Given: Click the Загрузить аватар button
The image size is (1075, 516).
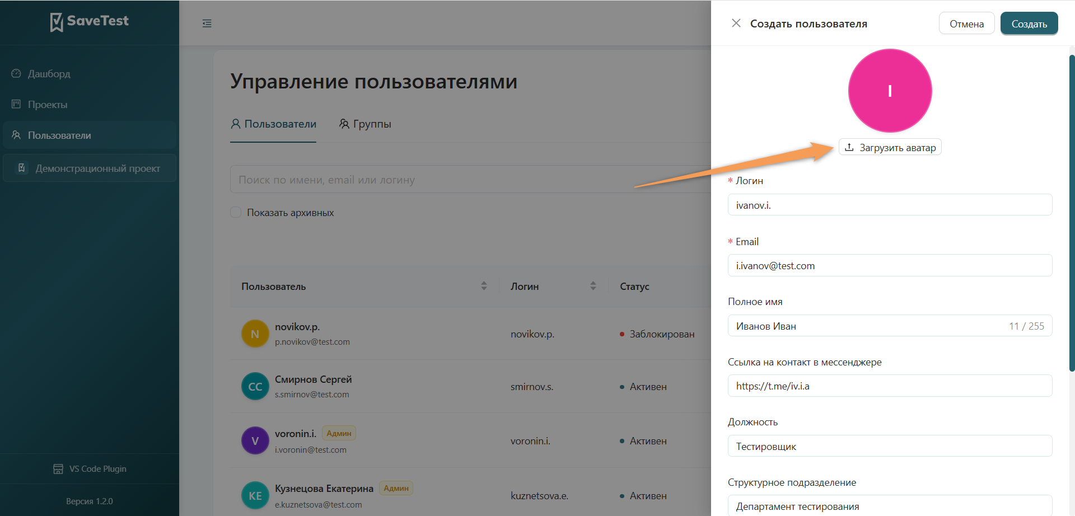Looking at the screenshot, I should pos(890,147).
